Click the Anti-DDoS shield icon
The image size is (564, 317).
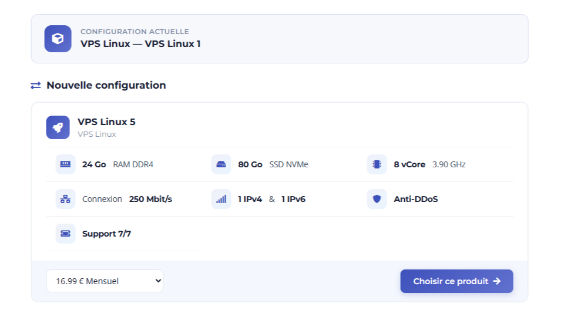click(x=377, y=199)
